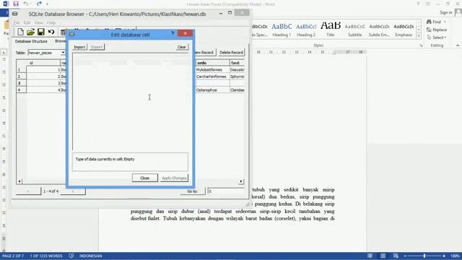
Task: Switch to the Database Structure tab
Action: pos(31,41)
